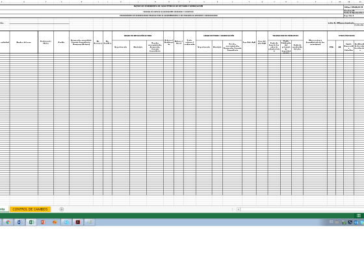Click the blue Skype-style taskbar icon

click(x=66, y=222)
